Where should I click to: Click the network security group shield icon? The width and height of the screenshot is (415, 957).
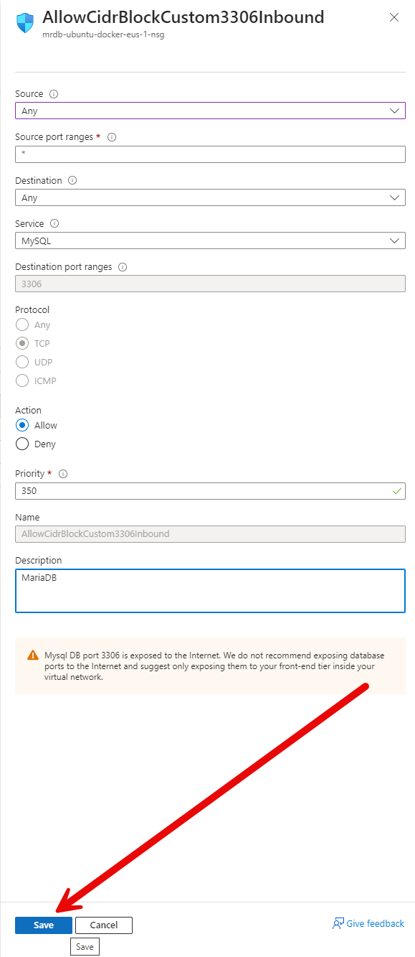tap(24, 23)
